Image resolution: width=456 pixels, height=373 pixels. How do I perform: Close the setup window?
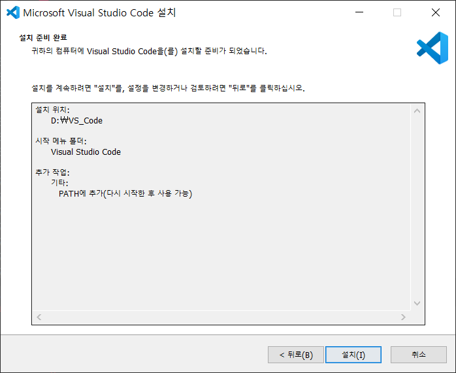pos(436,12)
